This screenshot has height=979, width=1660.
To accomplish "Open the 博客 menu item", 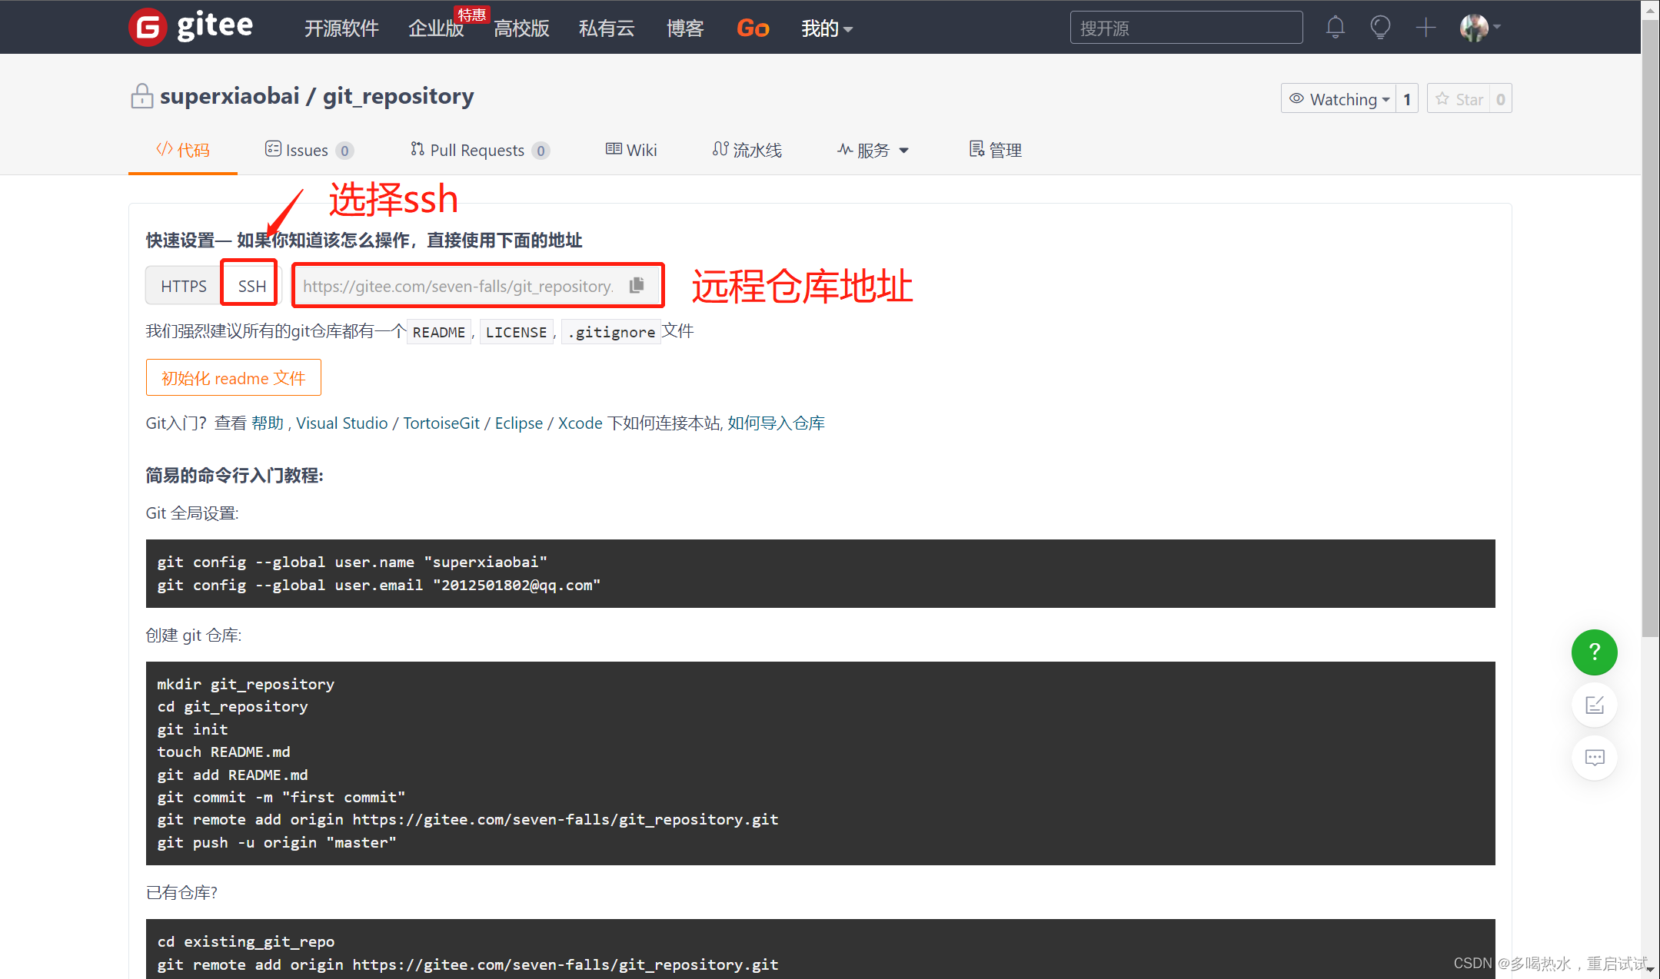I will click(685, 28).
